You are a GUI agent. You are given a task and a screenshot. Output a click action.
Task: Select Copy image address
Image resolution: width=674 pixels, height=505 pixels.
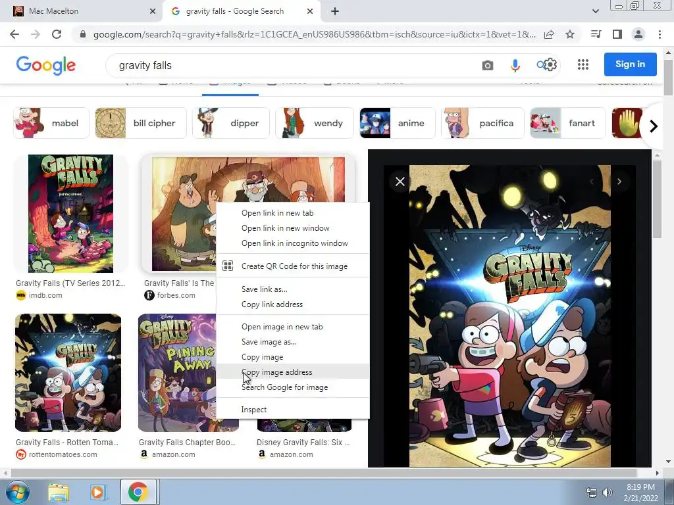click(293, 372)
